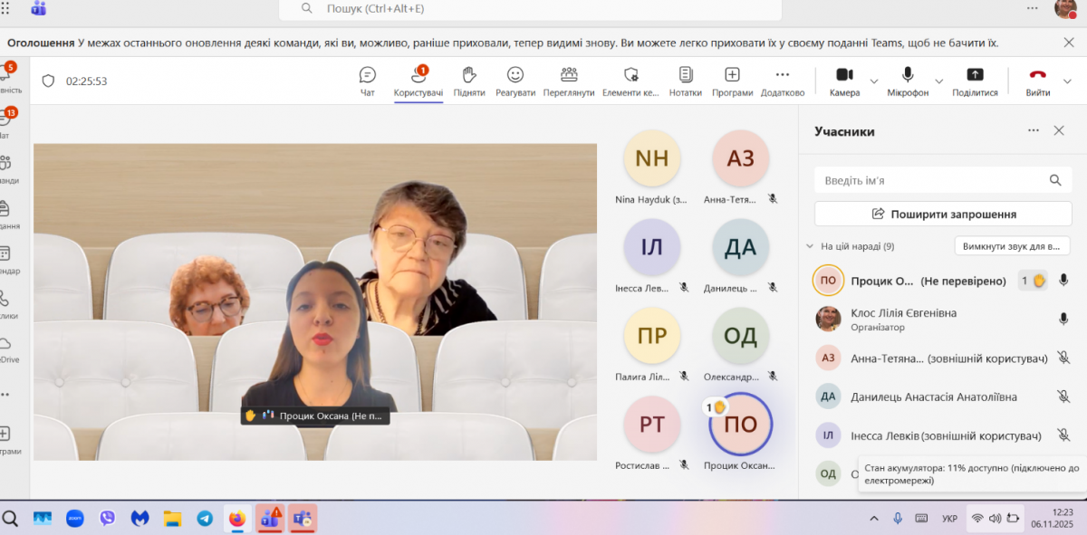The image size is (1087, 535).
Task: Open Додатково more actions menu
Action: pos(783,81)
